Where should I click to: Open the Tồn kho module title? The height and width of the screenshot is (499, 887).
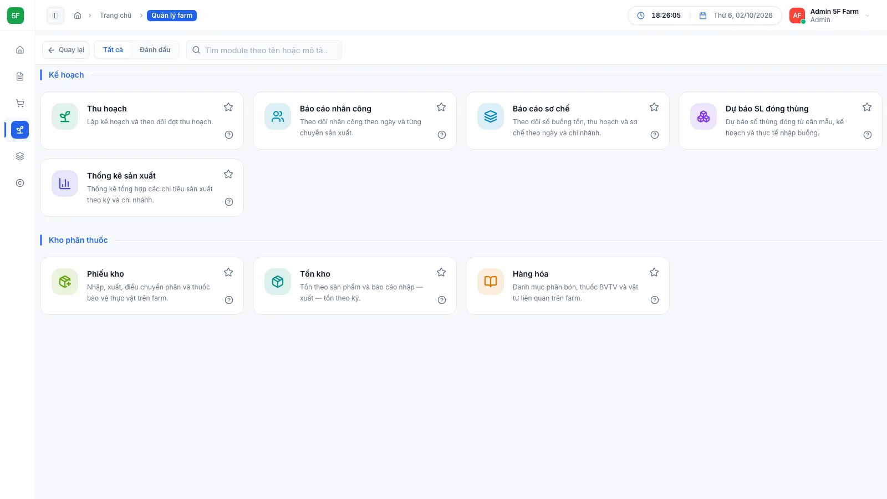[315, 274]
